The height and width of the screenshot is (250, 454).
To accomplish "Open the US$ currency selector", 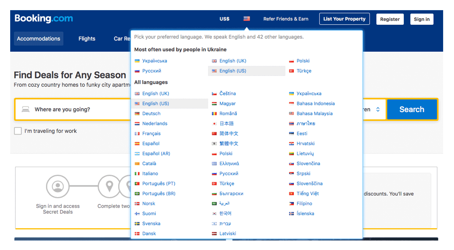I will pyautogui.click(x=224, y=19).
